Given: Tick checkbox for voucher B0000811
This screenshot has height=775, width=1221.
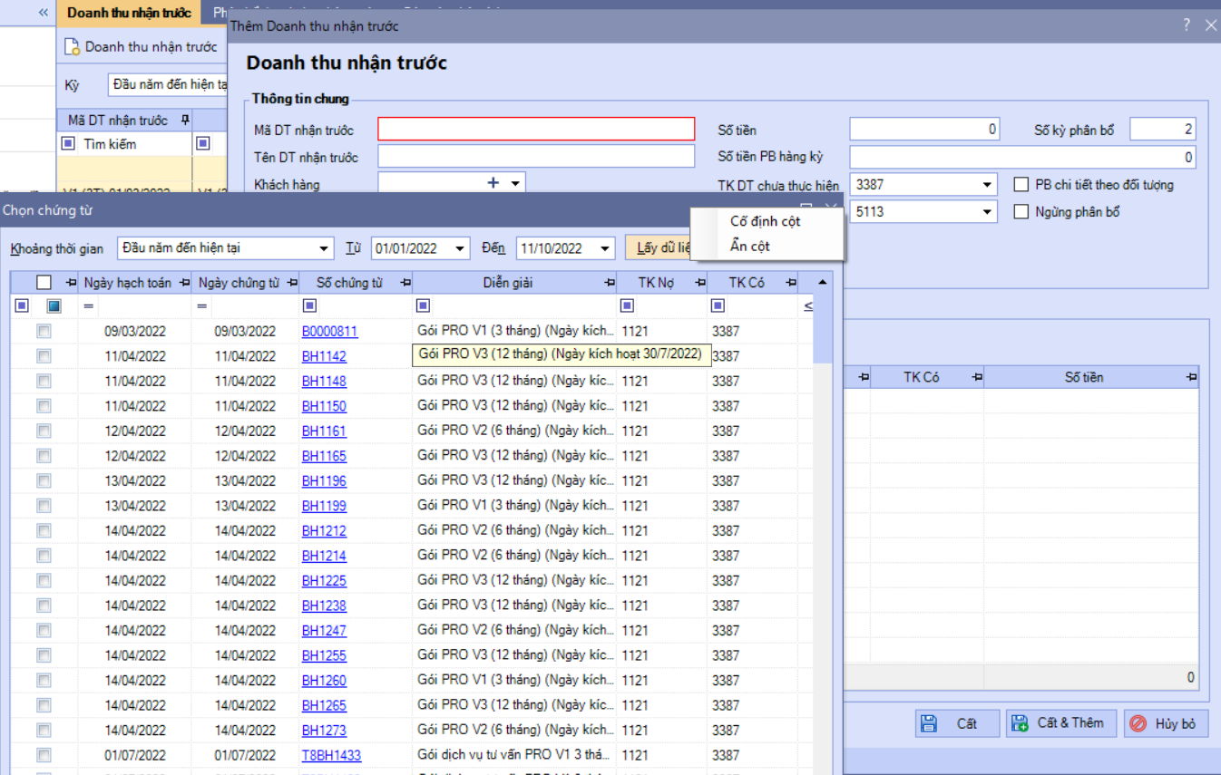Looking at the screenshot, I should [x=44, y=332].
